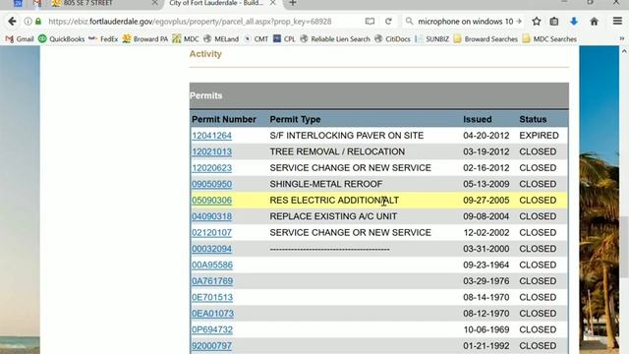Viewport: 629px width, 354px height.
Task: Open permit 12021013 link
Action: click(x=211, y=151)
